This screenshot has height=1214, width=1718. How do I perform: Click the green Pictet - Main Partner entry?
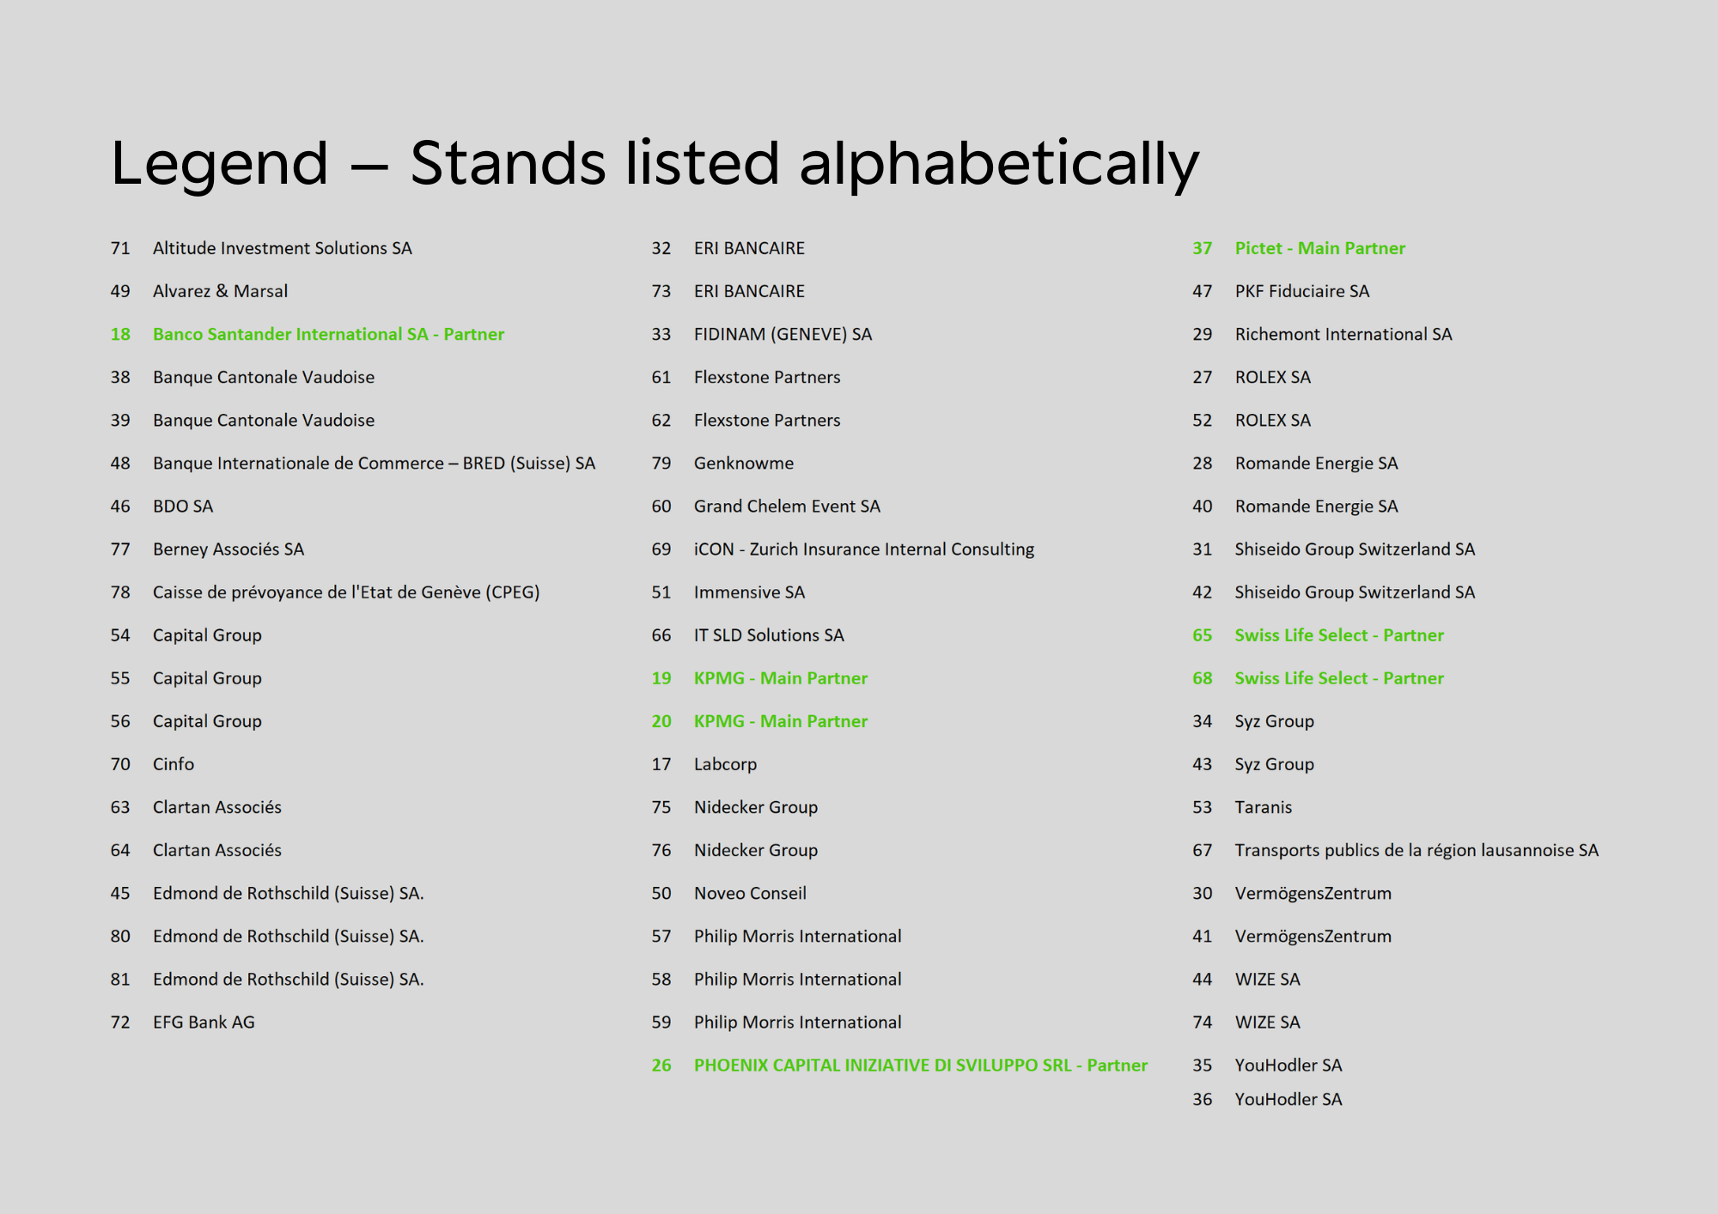[1319, 248]
